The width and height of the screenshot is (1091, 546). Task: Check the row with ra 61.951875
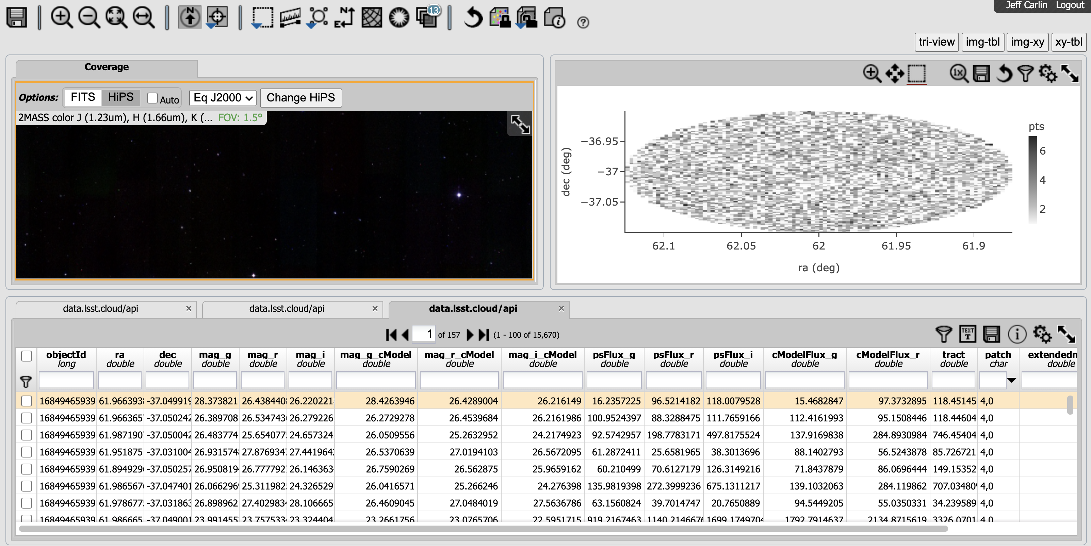pyautogui.click(x=27, y=452)
